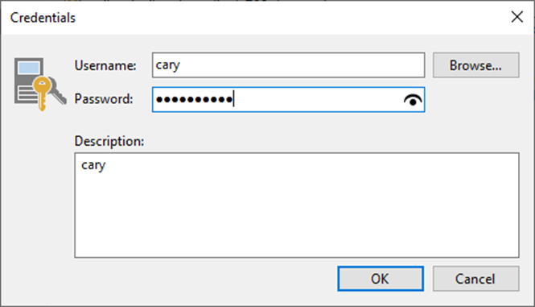
Task: Dismiss the dialog using Cancel
Action: click(x=476, y=279)
